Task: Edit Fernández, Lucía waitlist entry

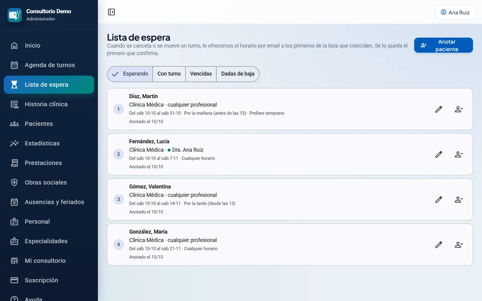Action: 439,154
